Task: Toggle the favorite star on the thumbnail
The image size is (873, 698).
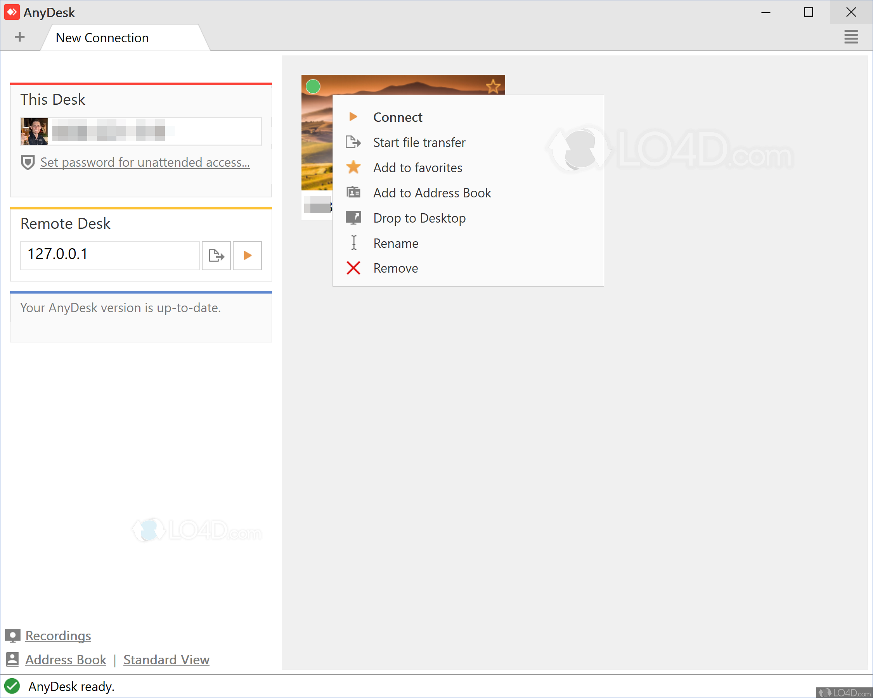Action: 493,86
